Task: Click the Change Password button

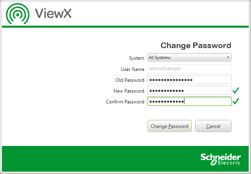Action: (169, 126)
